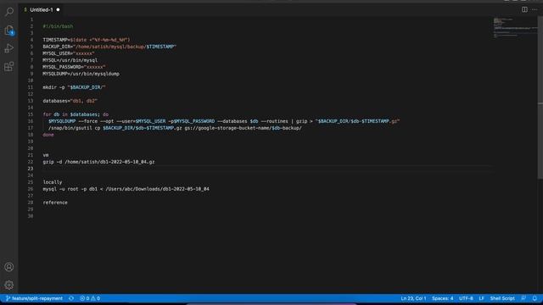This screenshot has height=305, width=543.
Task: Open the Manage gear settings
Action: pos(9,285)
